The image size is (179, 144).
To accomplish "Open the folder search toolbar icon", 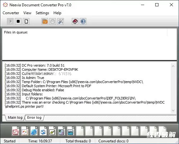I will tap(45, 21).
